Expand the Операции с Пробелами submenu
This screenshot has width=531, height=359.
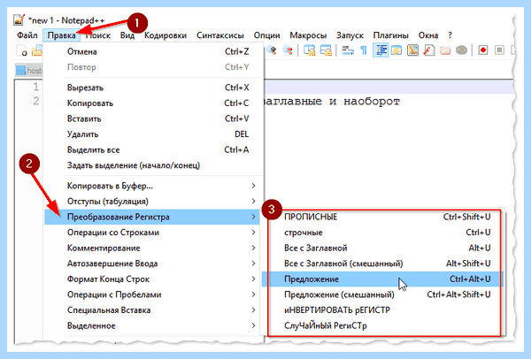[x=154, y=294]
